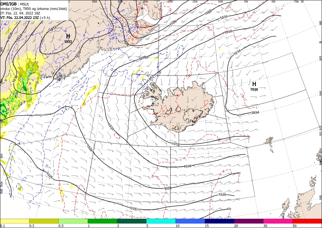Screen dimensions: 322x228
Task: Click the '10W' longitude label
Action: point(220,2)
